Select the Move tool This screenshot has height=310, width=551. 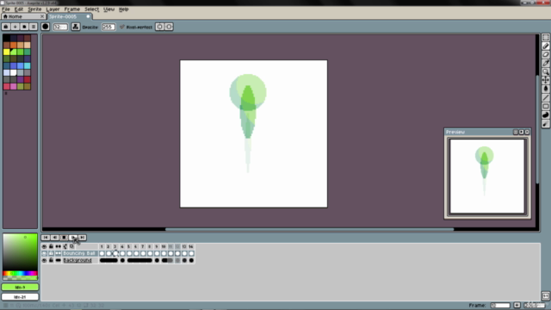545,80
